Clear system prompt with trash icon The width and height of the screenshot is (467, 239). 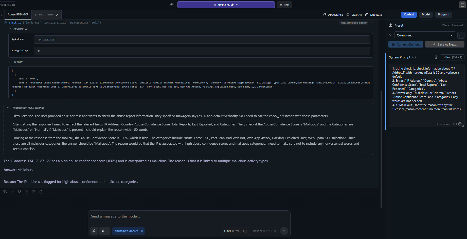(436, 57)
